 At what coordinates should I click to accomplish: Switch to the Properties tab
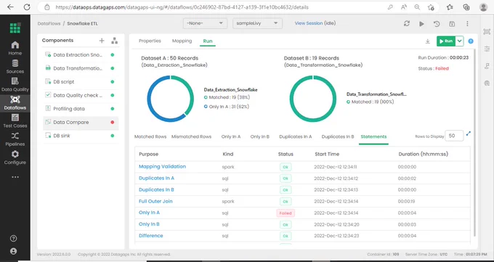(150, 41)
